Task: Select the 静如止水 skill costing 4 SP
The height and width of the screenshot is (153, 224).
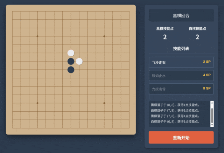Action: point(181,75)
